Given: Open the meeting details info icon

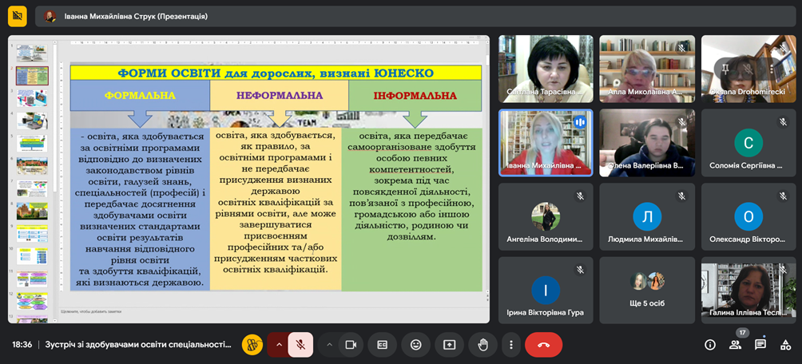Looking at the screenshot, I should (x=710, y=345).
